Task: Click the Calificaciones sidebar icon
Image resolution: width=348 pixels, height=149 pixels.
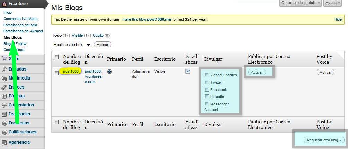Action: click(4, 132)
